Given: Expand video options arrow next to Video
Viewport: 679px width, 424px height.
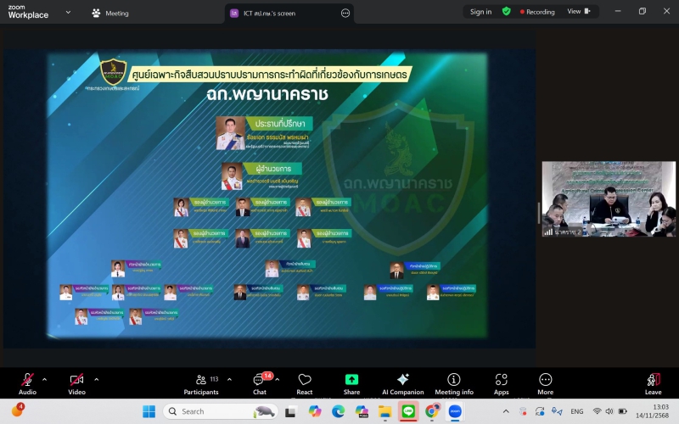Looking at the screenshot, I should pyautogui.click(x=96, y=379).
